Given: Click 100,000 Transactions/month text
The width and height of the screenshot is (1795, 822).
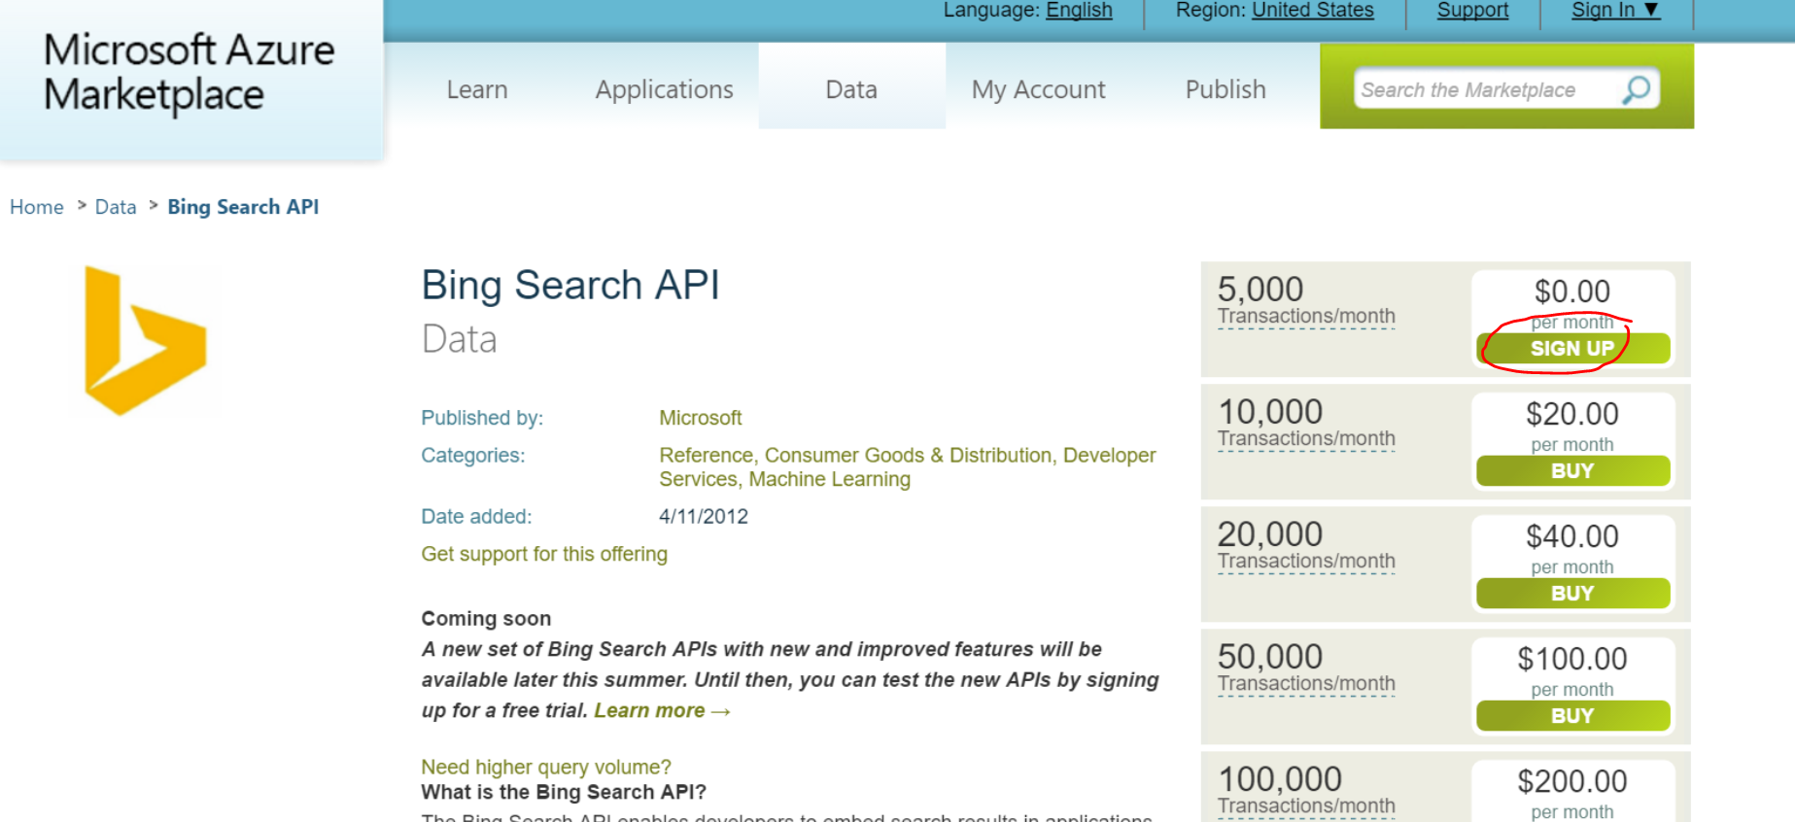Looking at the screenshot, I should pyautogui.click(x=1306, y=790).
